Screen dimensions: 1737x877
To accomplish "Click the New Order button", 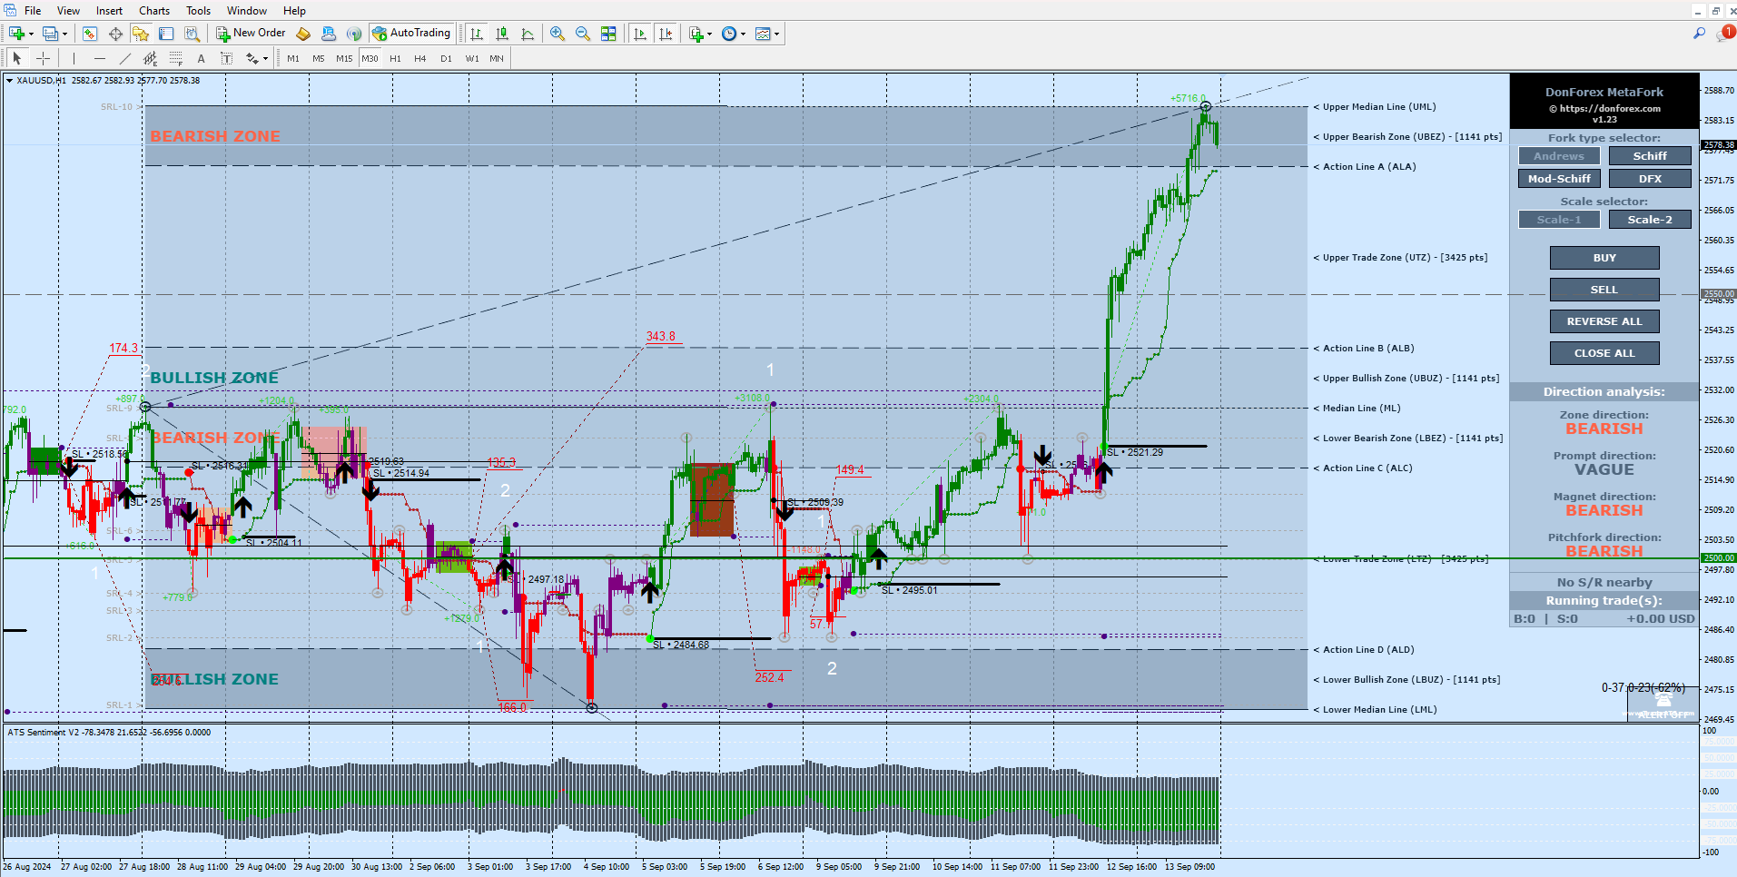I will tap(251, 34).
